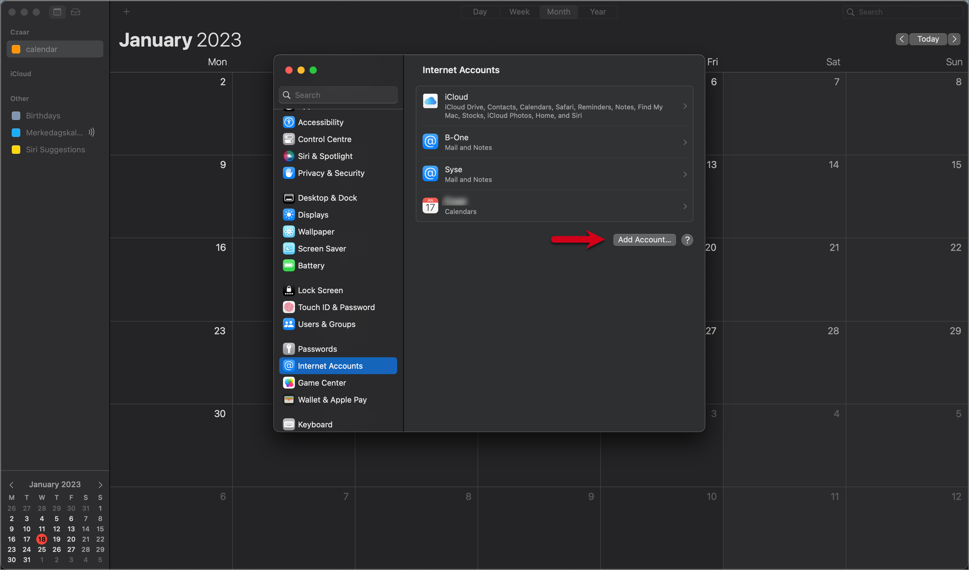Select day 18 in the mini calendar

[41, 539]
